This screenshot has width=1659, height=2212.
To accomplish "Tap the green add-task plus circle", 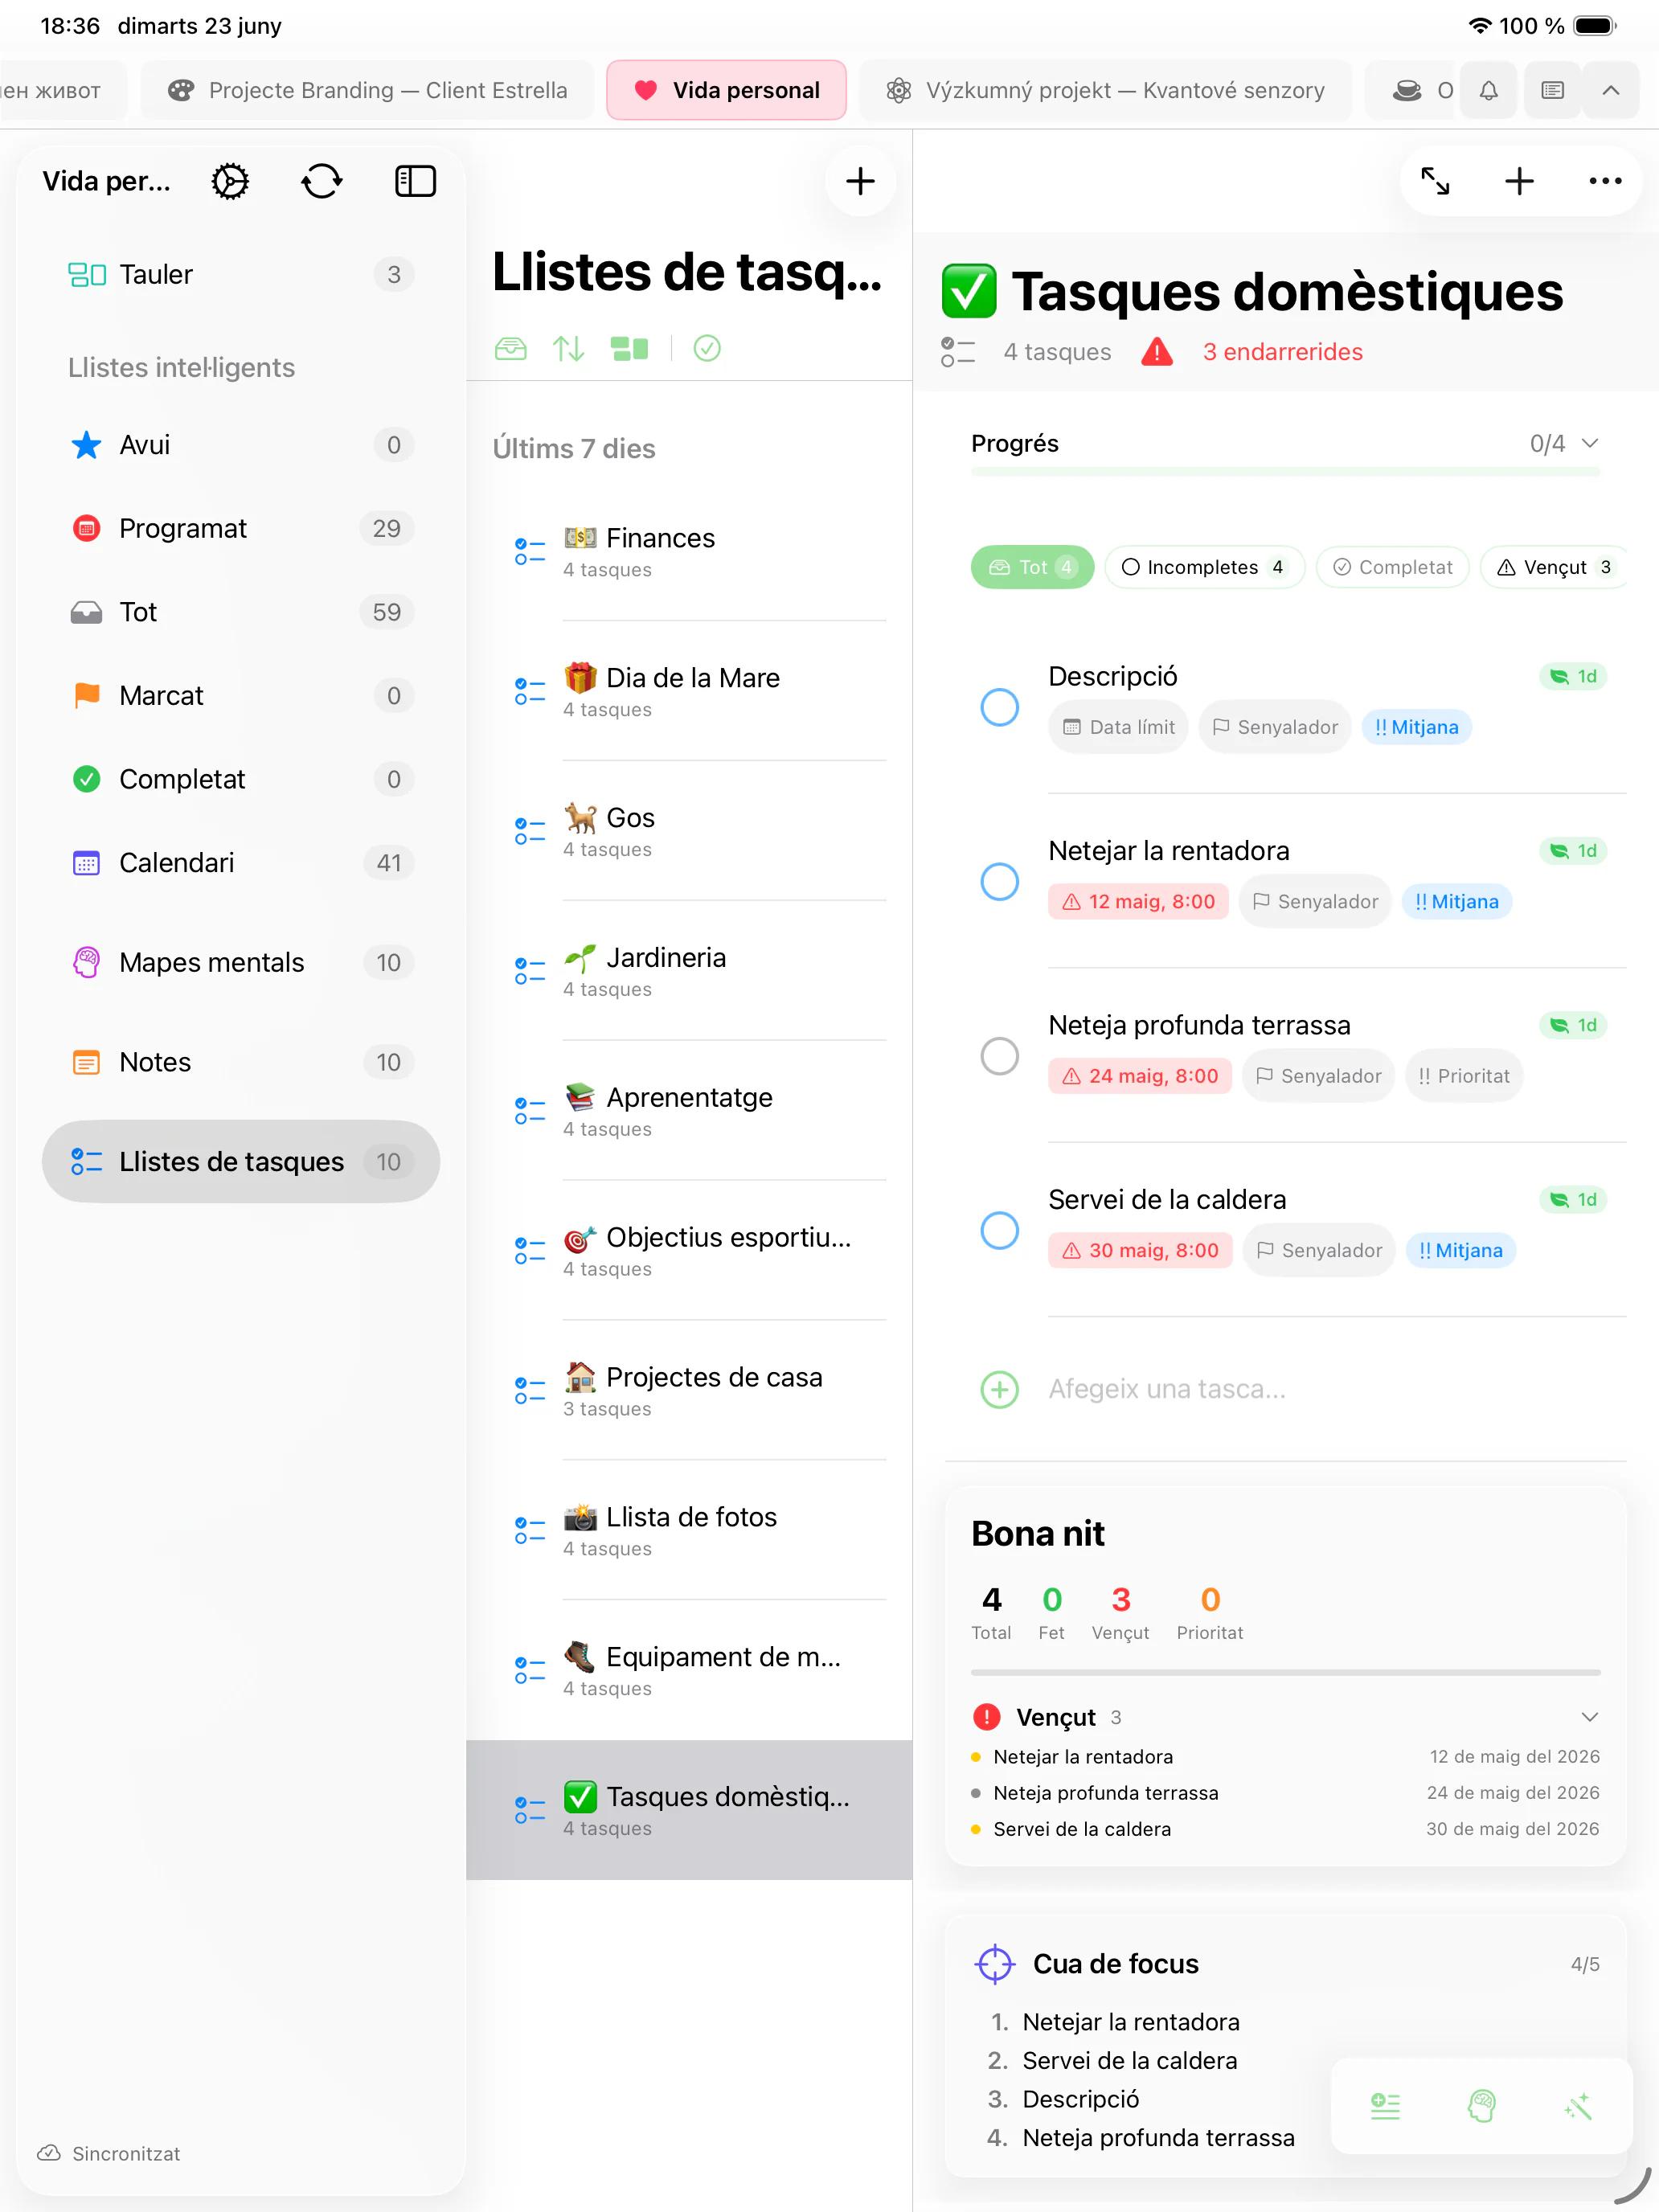I will 999,1389.
